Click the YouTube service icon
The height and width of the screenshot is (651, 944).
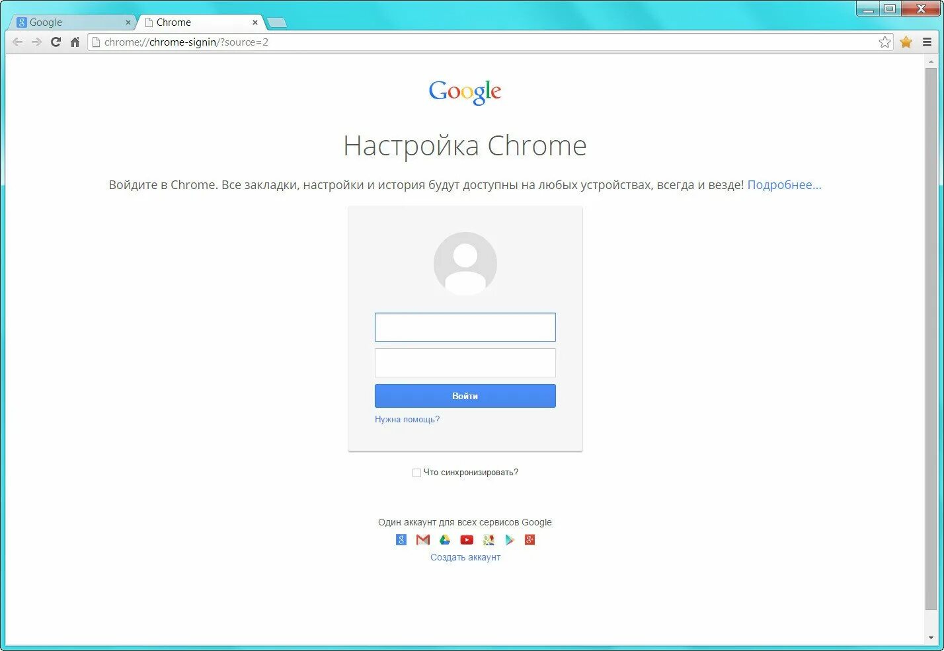tap(467, 540)
